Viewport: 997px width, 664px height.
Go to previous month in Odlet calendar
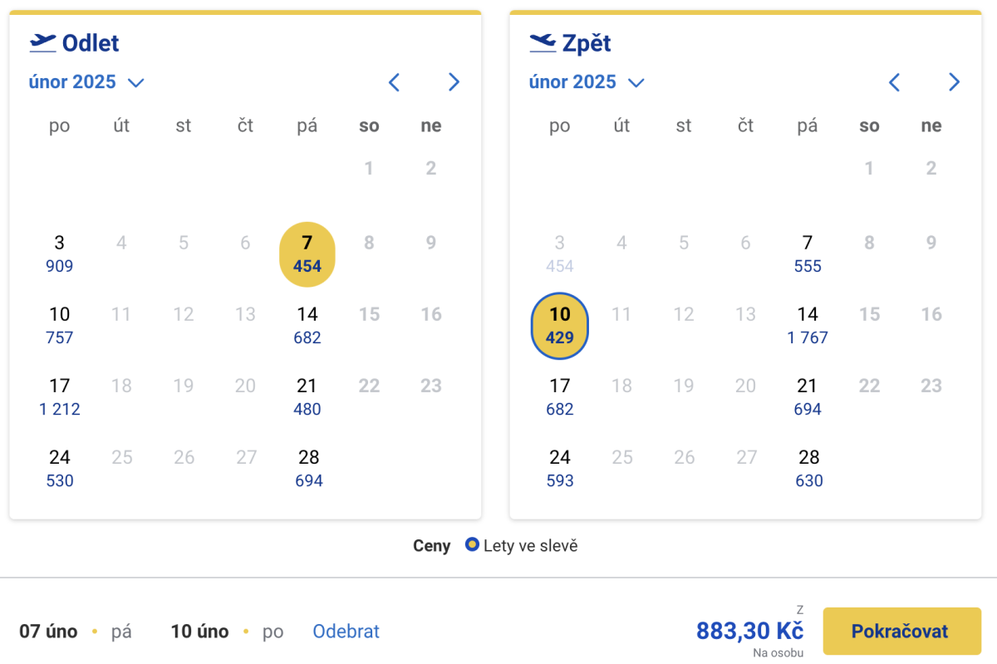(395, 82)
